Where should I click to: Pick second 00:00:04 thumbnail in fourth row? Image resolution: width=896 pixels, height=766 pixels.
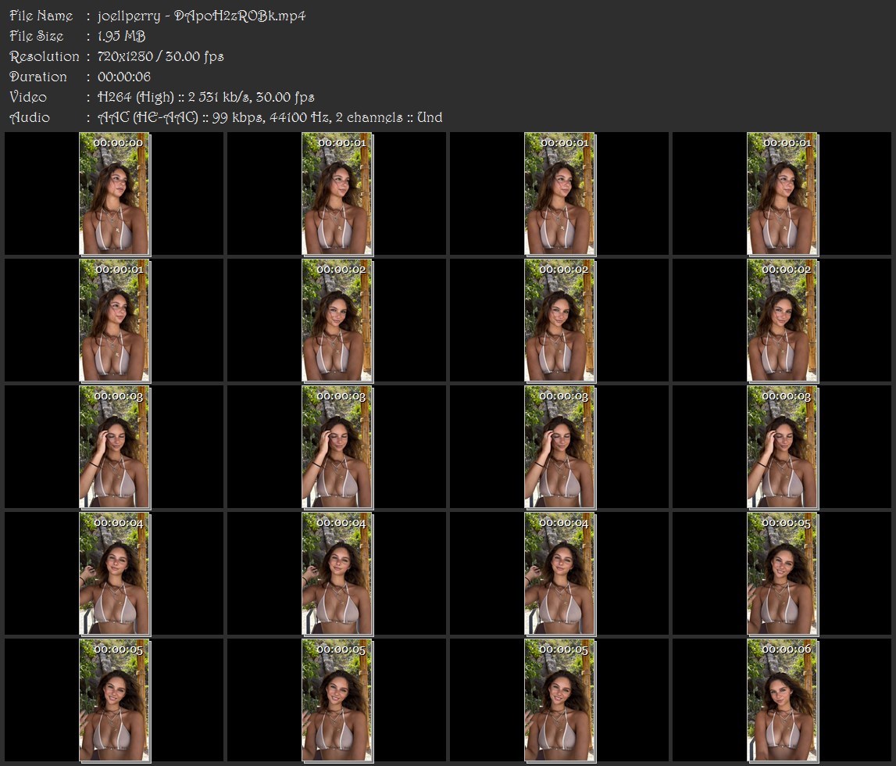337,574
